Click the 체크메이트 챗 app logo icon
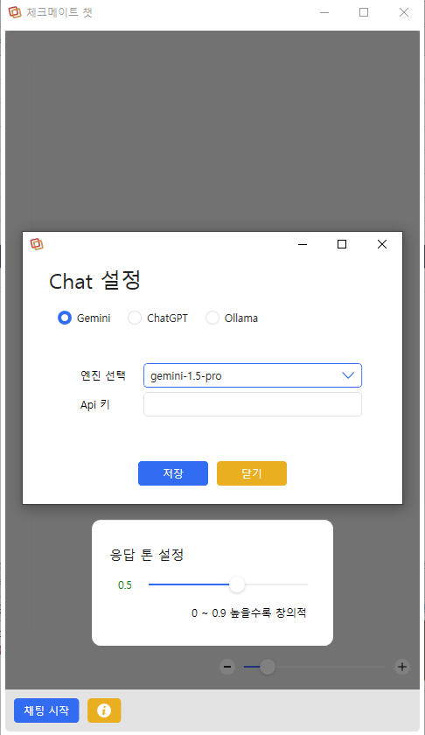Viewport: 425px width, 735px height. coord(15,12)
